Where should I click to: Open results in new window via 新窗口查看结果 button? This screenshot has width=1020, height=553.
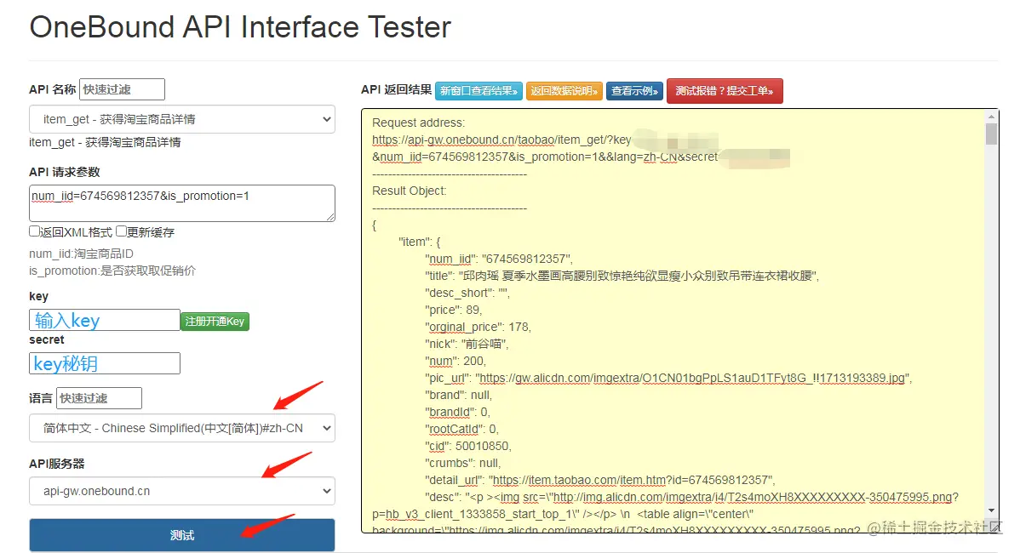click(478, 91)
